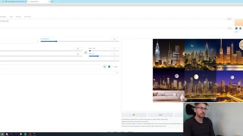Open the bottom-middle full moon skyline image
The image size is (243, 136).
click(200, 87)
